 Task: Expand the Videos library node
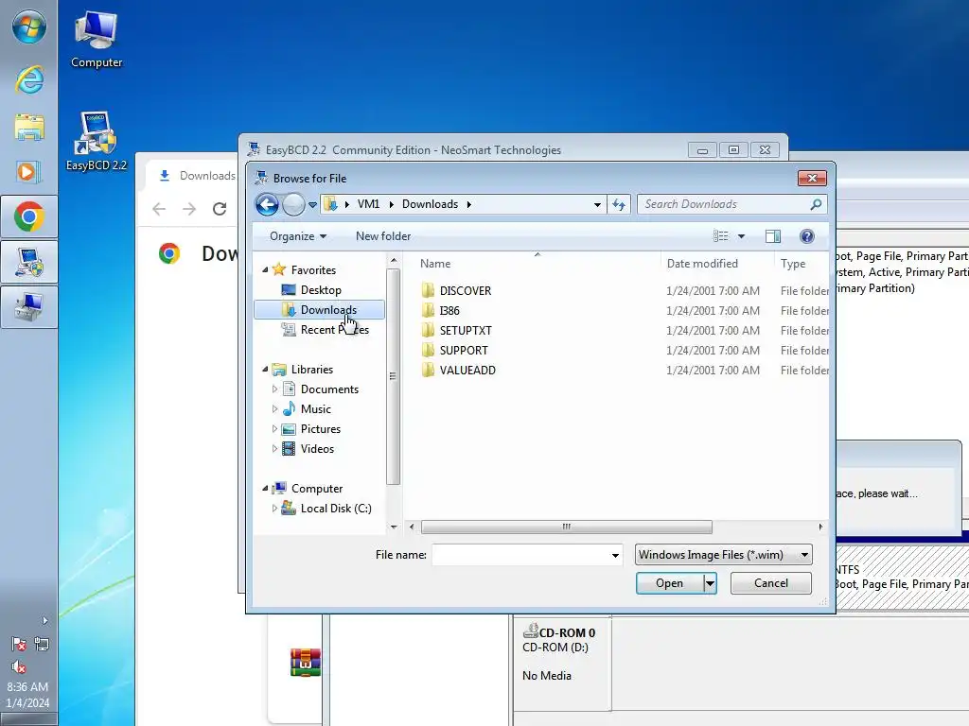click(x=275, y=449)
